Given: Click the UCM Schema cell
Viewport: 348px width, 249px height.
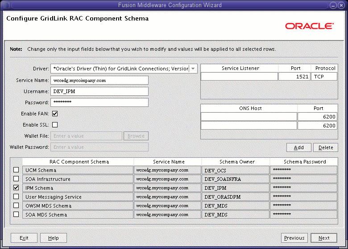Looking at the screenshot, I should point(78,170).
